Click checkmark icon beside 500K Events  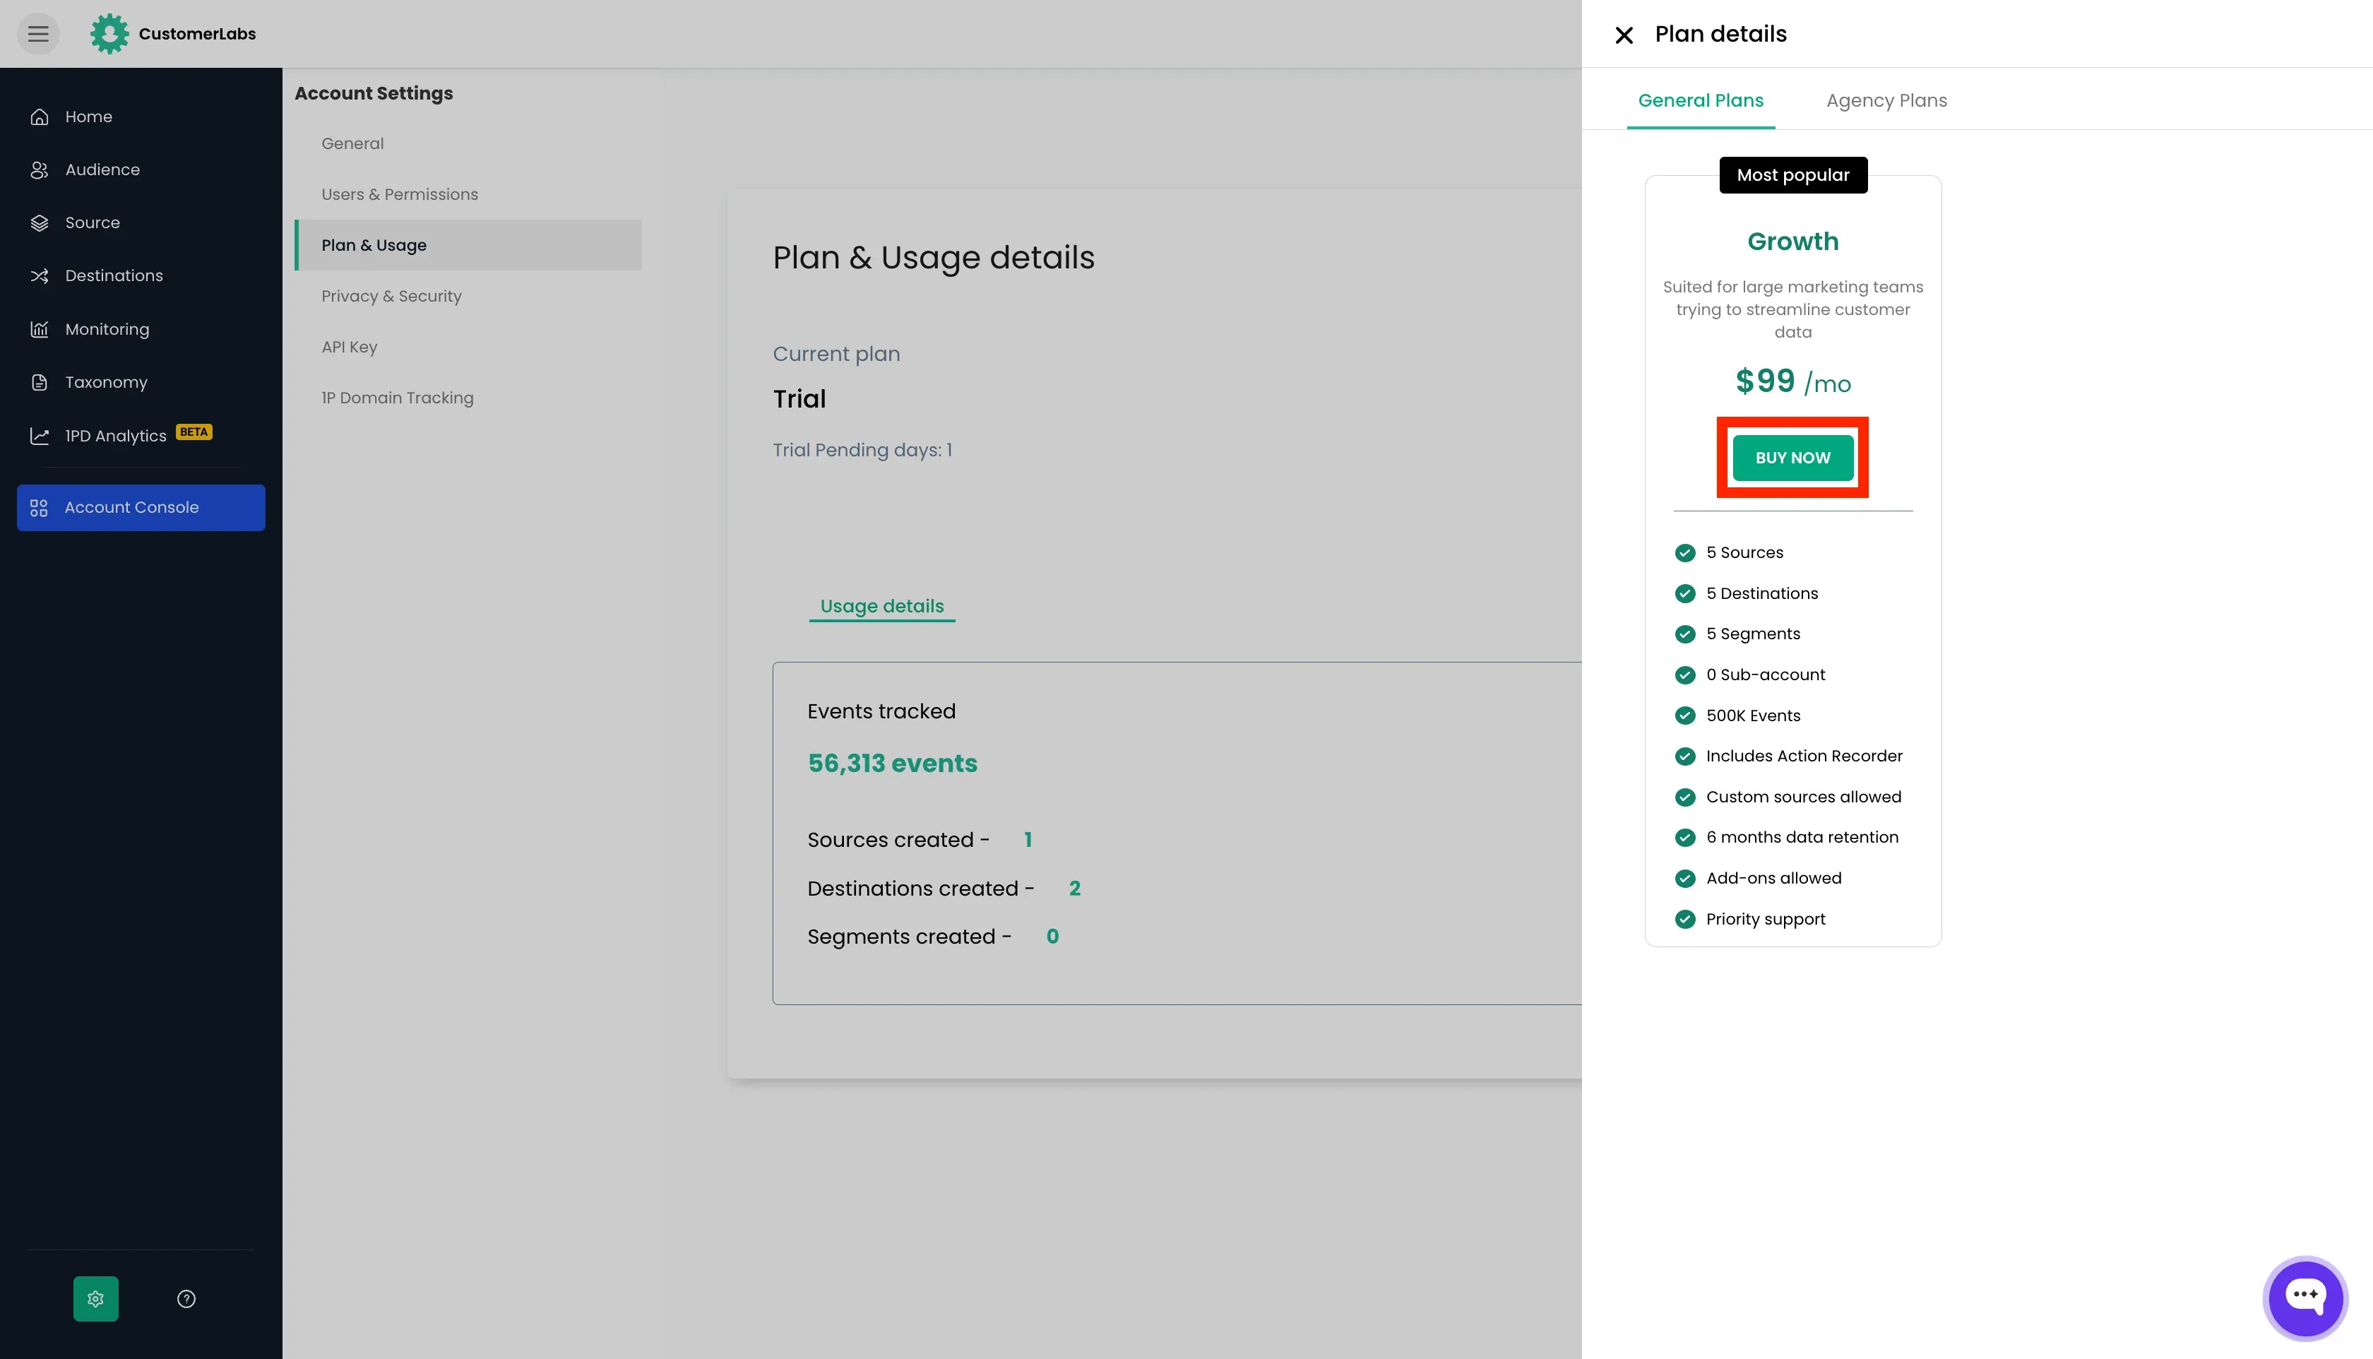pos(1685,716)
